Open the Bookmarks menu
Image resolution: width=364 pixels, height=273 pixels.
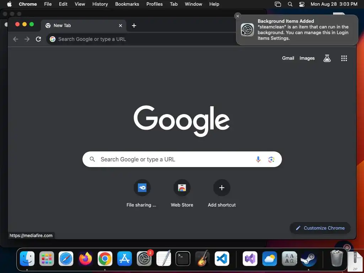pyautogui.click(x=127, y=4)
